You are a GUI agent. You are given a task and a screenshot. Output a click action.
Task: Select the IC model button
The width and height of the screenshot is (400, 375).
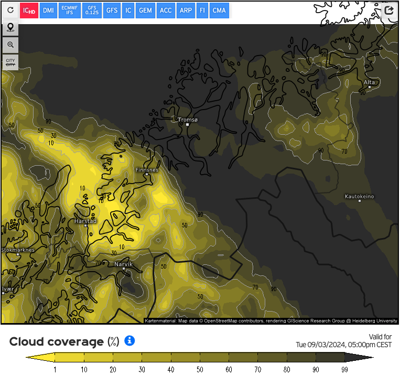click(x=128, y=10)
